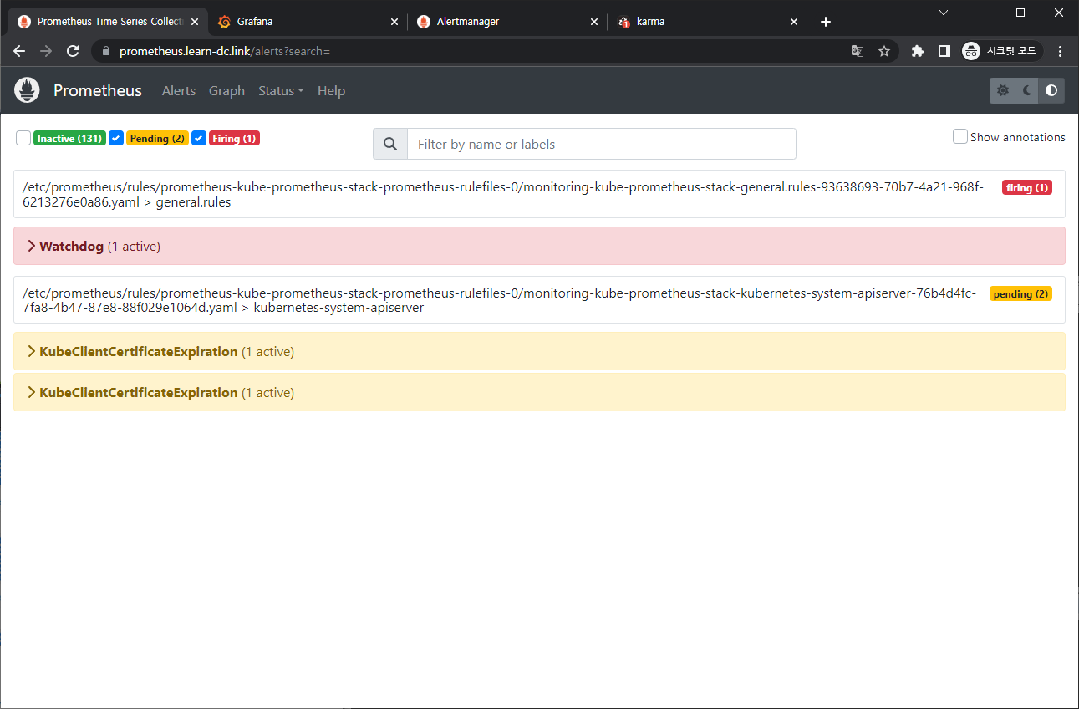
Task: Switch to the Alertmanager browser tab
Action: click(x=468, y=22)
